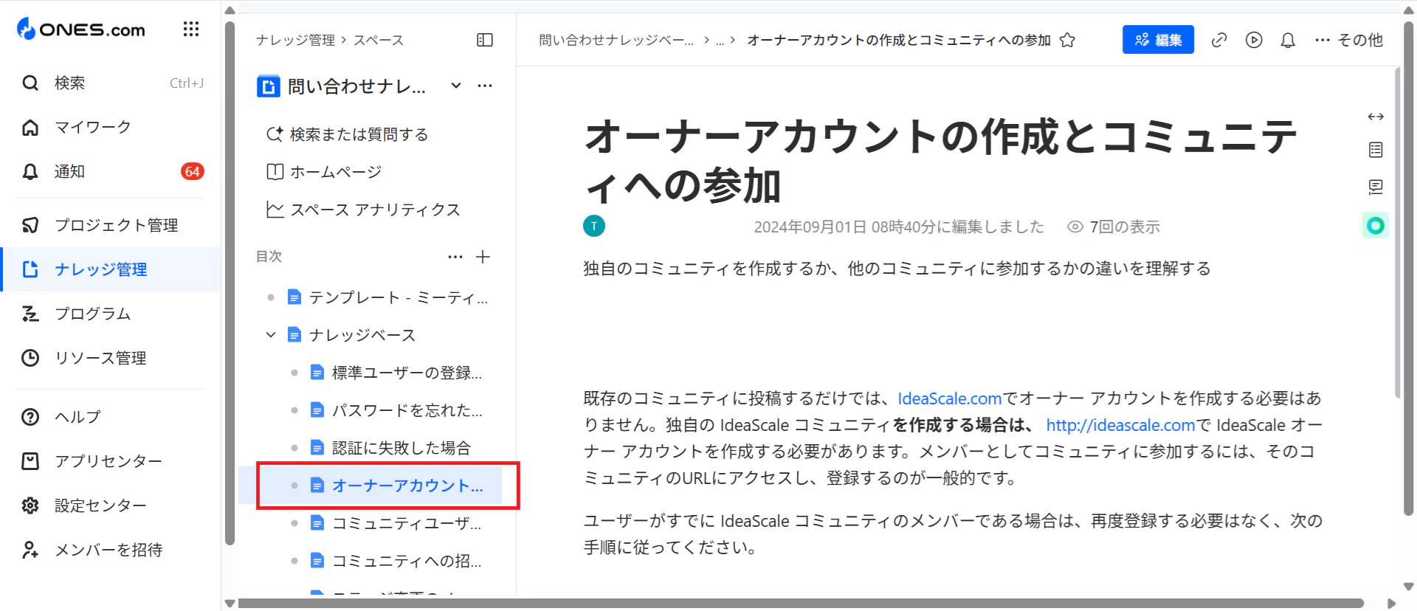Expand the breadcrumb ellipsis

click(x=720, y=40)
